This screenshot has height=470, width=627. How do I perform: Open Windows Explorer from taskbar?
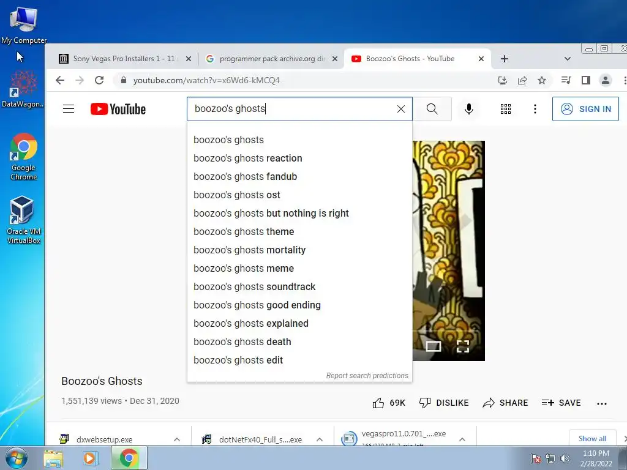pyautogui.click(x=53, y=458)
